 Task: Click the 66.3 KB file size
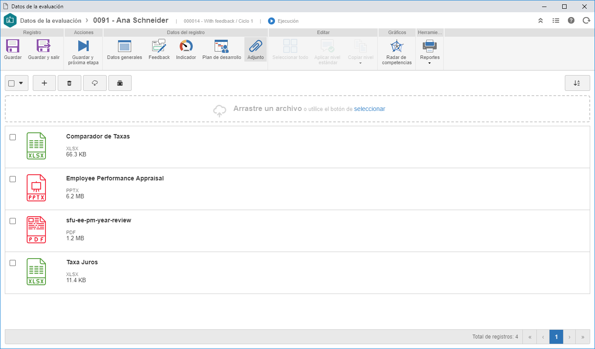click(x=76, y=154)
